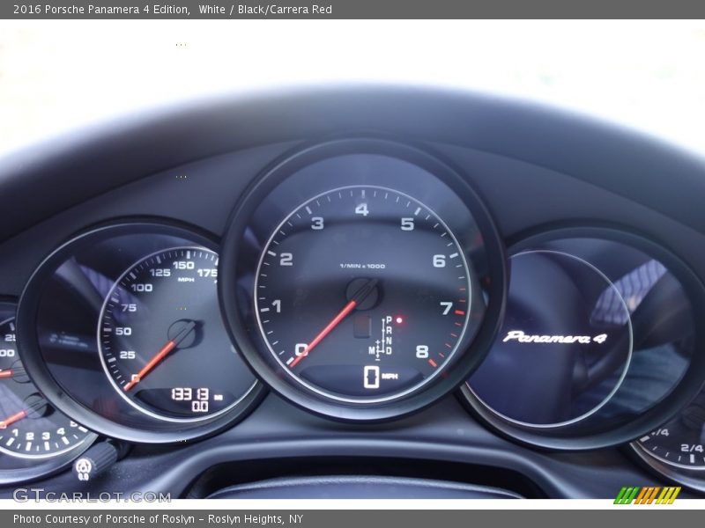Click the "2016 Porsche Panamera 4 Edition" title text
This screenshot has height=528, width=705.
click(x=101, y=10)
